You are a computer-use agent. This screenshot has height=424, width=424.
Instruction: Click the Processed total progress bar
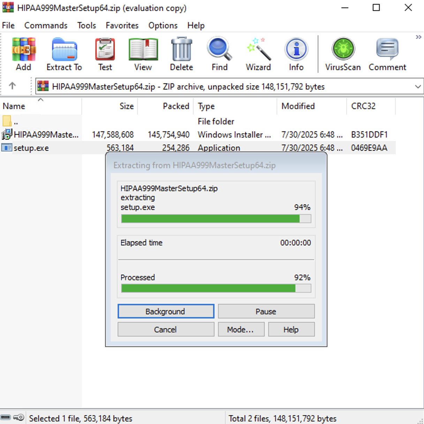click(x=216, y=288)
